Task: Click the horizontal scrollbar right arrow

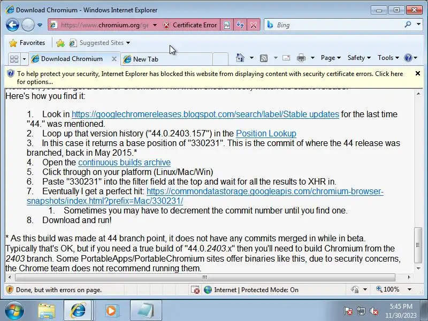Action: tap(409, 277)
